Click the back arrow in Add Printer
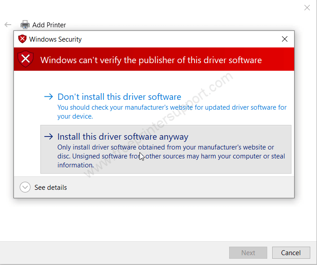The height and width of the screenshot is (265, 317). (x=8, y=25)
